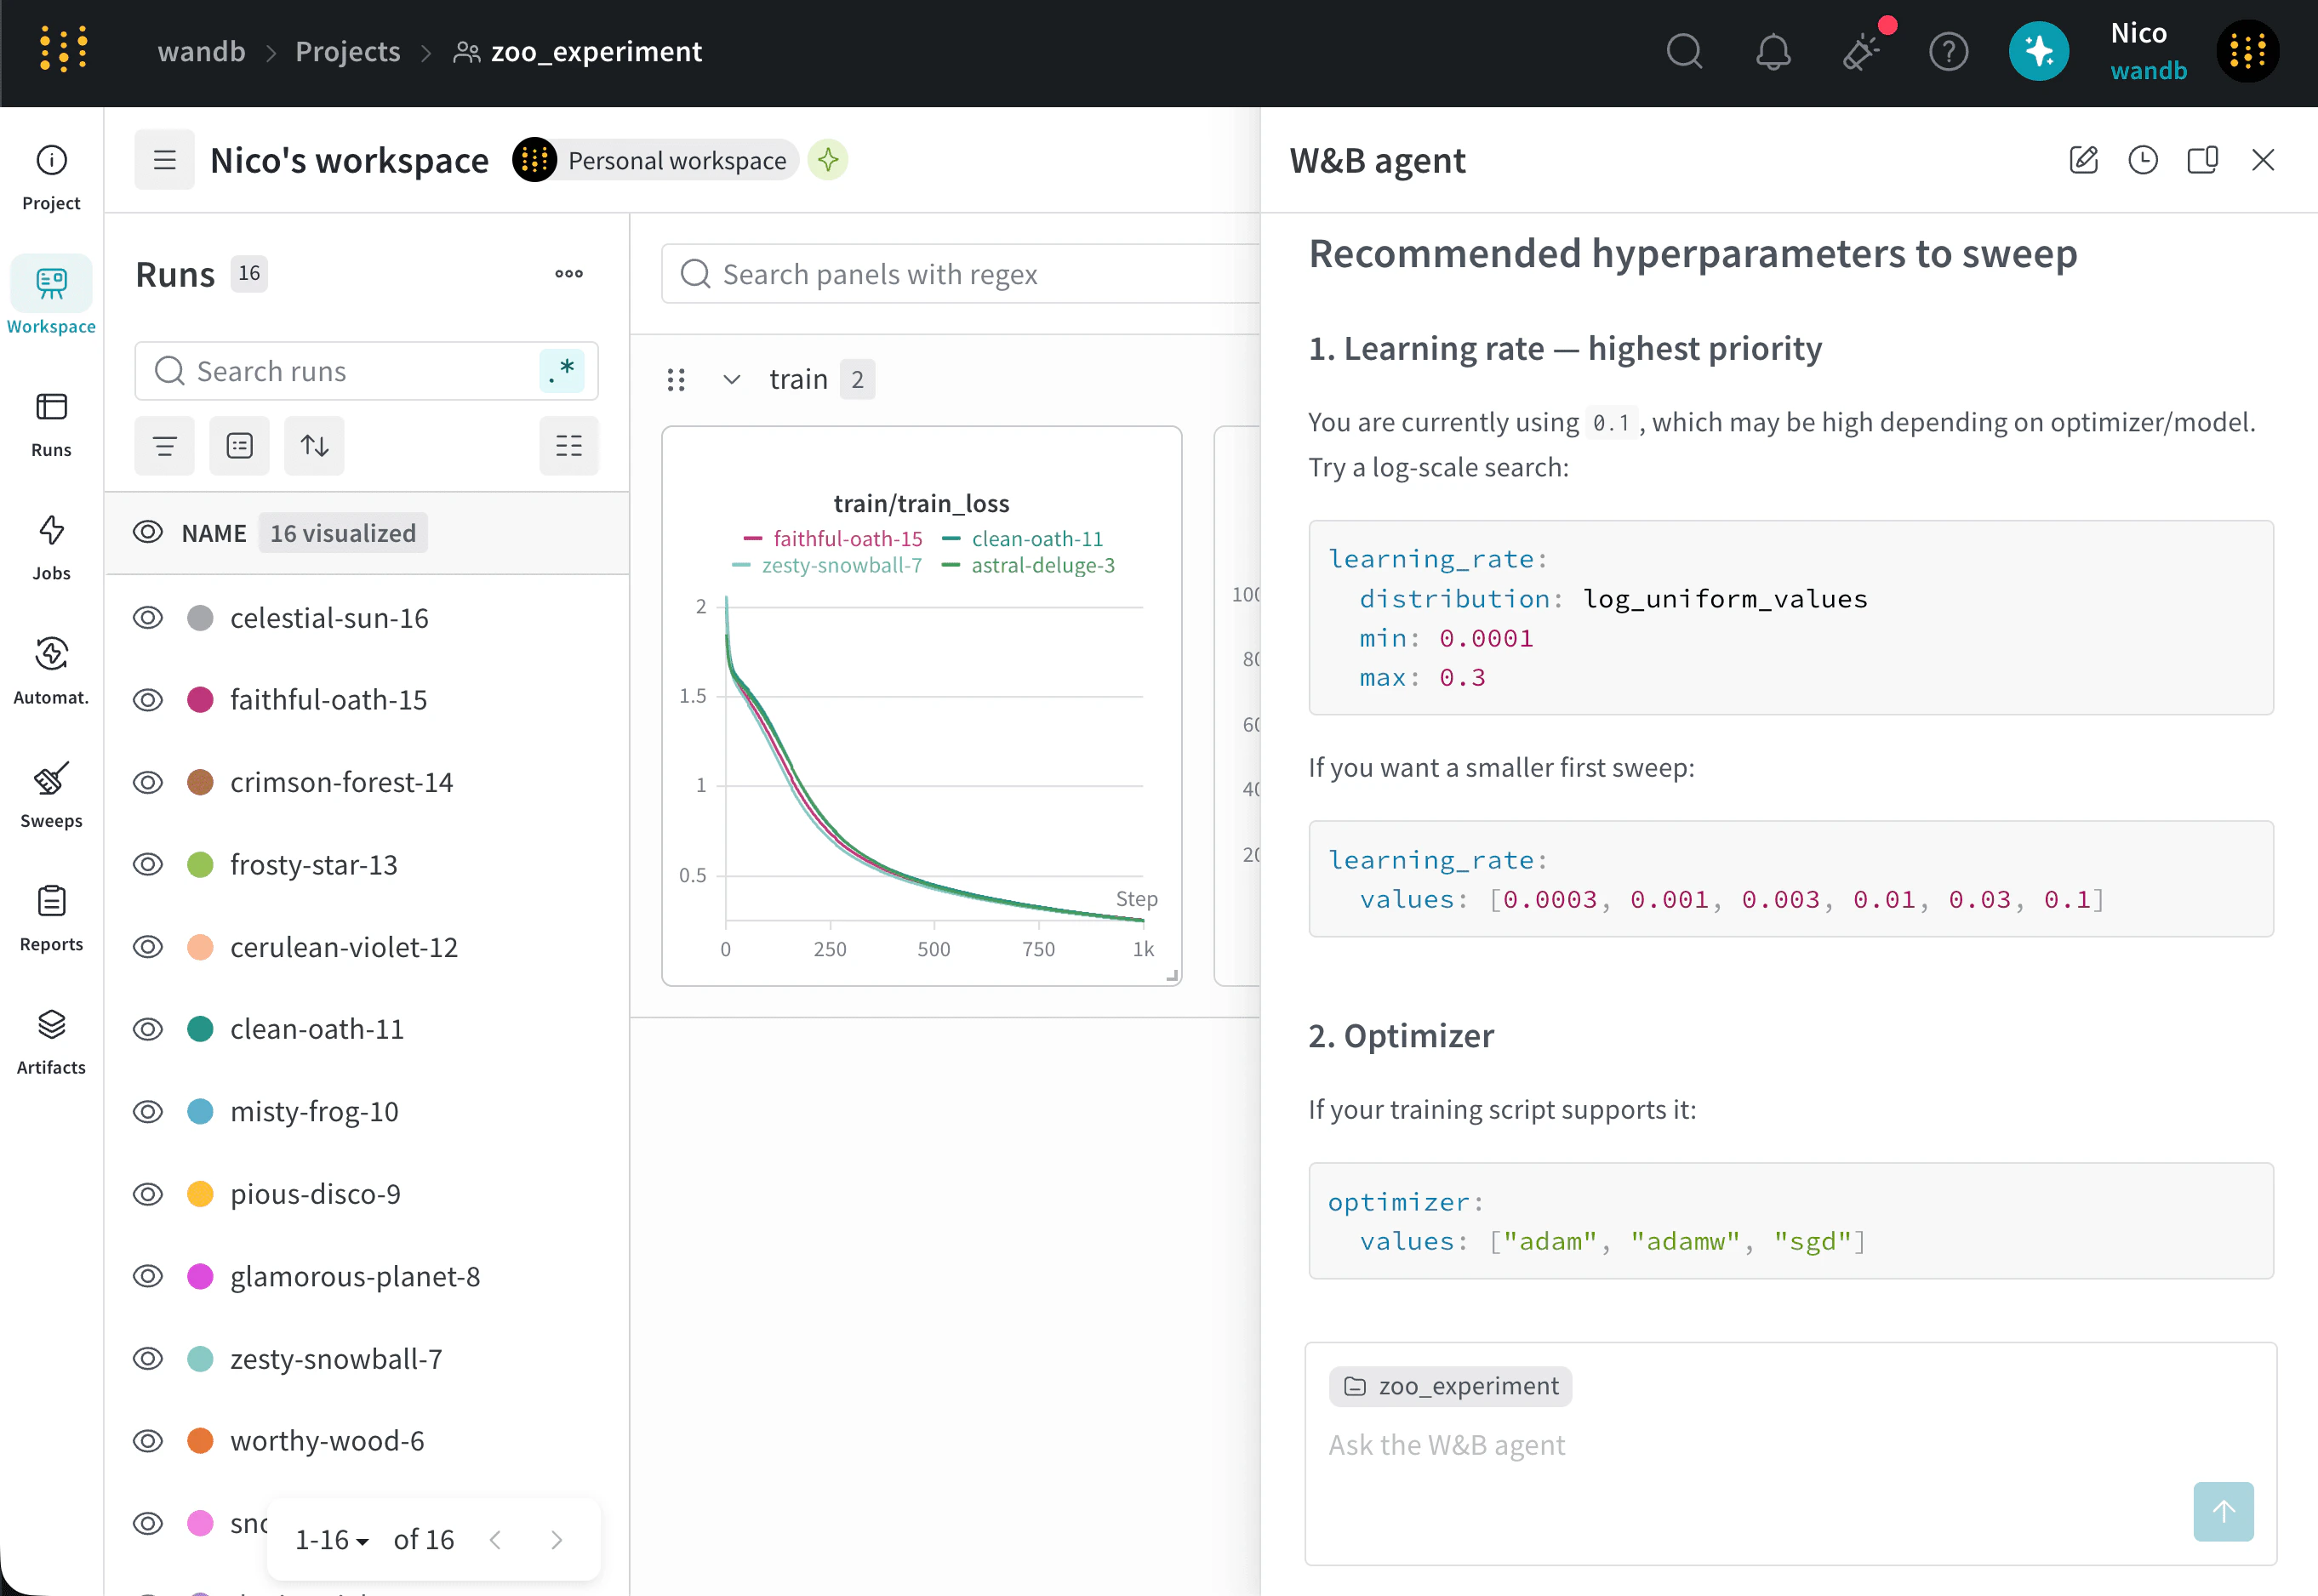This screenshot has width=2318, height=1596.
Task: Toggle the workspace sidebar hamburger menu
Action: (x=165, y=160)
